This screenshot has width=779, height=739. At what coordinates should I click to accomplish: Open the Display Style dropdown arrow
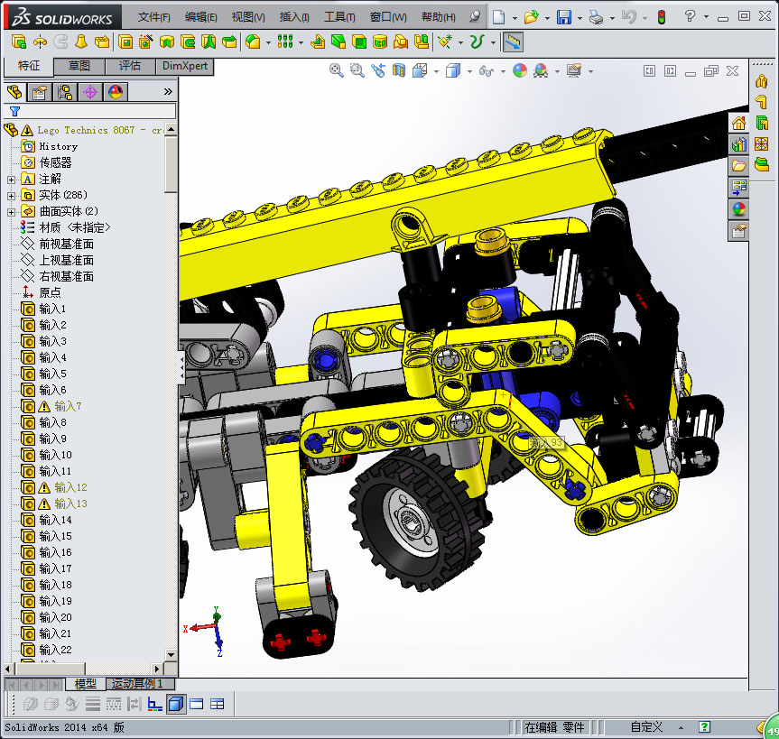pyautogui.click(x=469, y=71)
